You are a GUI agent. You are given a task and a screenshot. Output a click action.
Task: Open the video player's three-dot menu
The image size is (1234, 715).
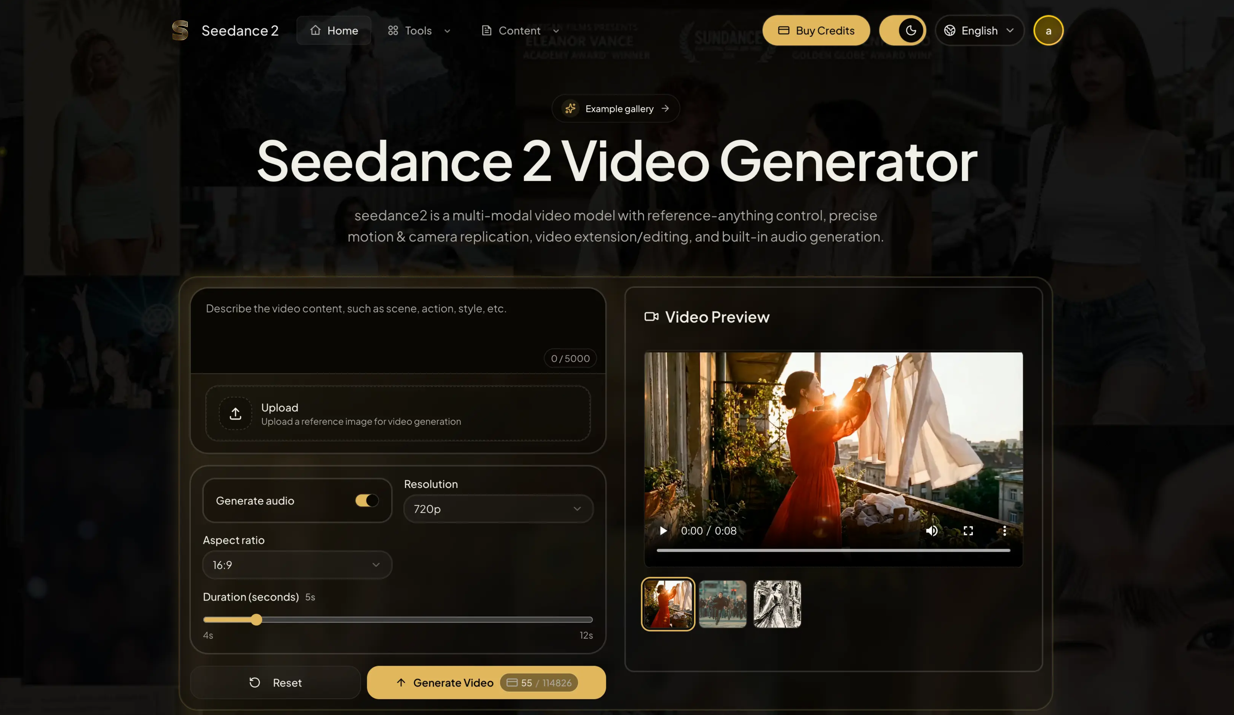1004,531
